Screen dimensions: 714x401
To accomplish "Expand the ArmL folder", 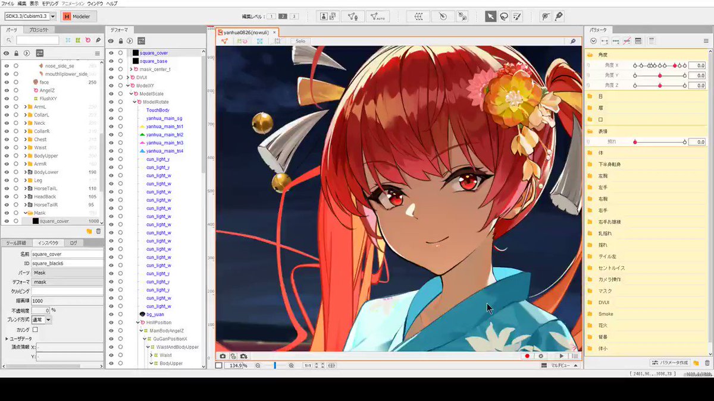I will (x=25, y=107).
